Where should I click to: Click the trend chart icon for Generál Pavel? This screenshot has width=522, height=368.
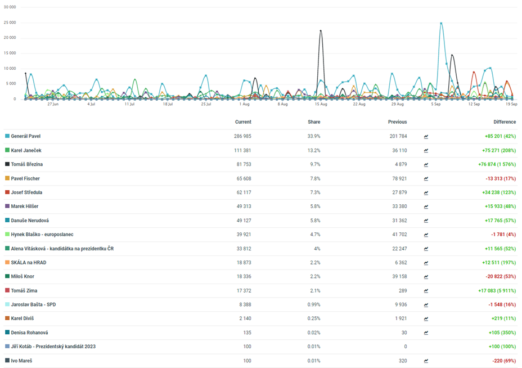click(x=426, y=136)
